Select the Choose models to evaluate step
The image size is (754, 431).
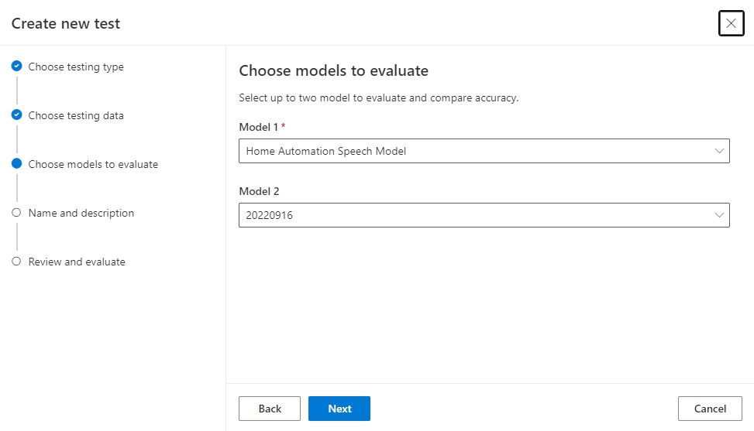tap(93, 164)
